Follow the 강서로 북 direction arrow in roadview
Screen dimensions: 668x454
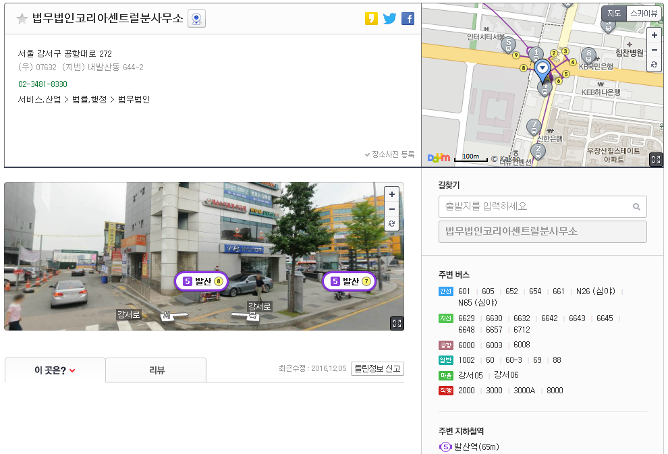point(246,316)
